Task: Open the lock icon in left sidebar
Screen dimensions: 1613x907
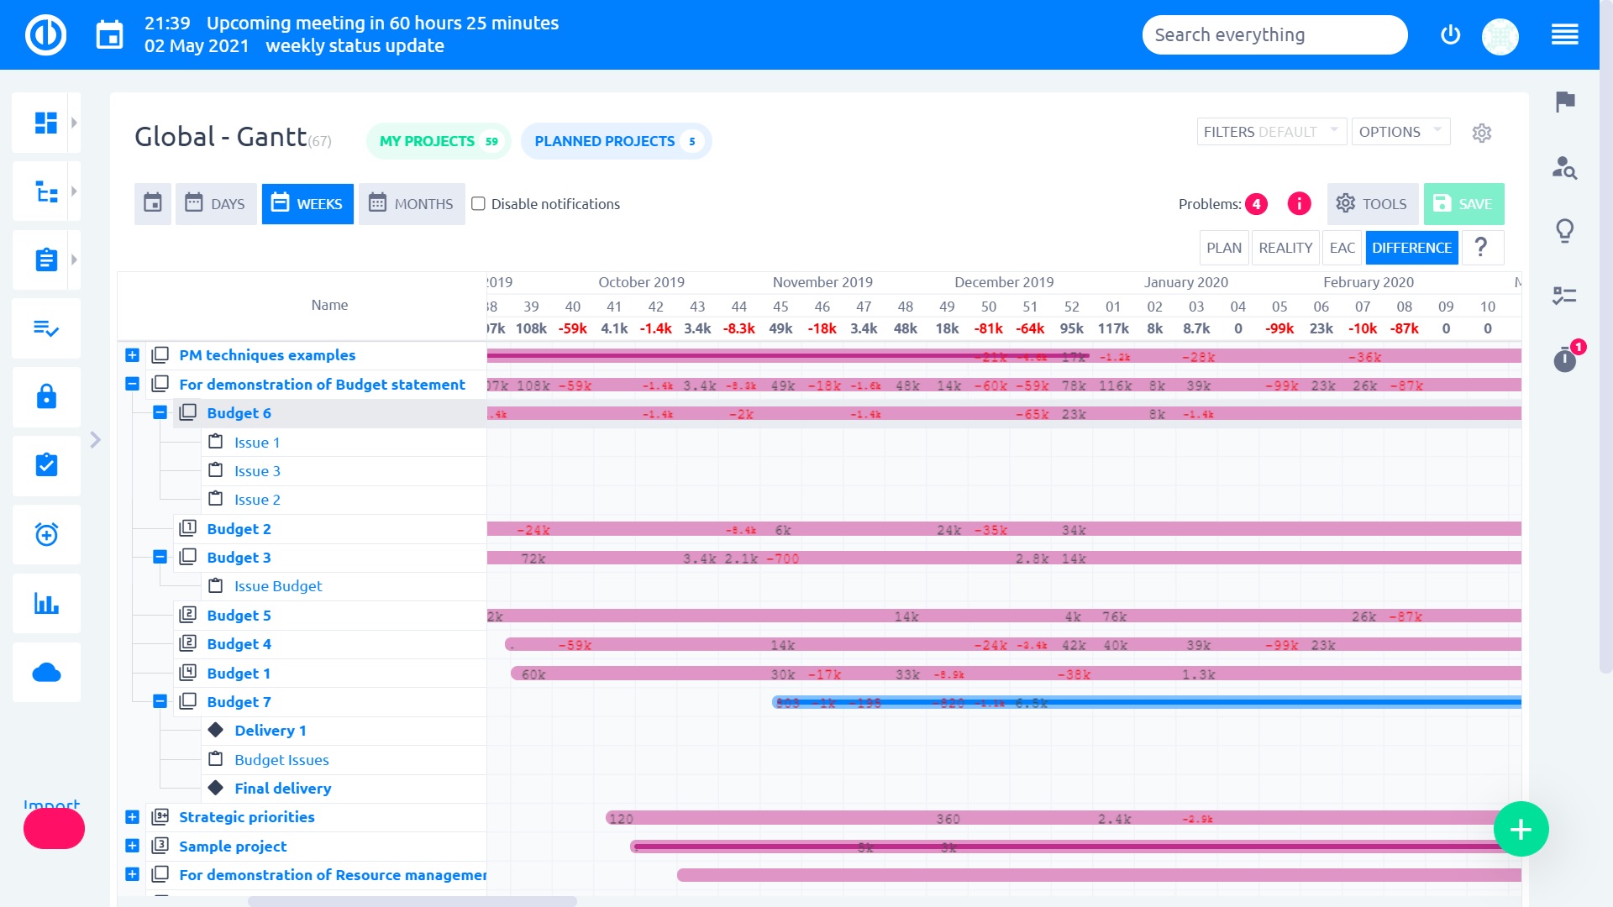Action: point(46,396)
